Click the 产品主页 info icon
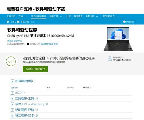 point(124,22)
